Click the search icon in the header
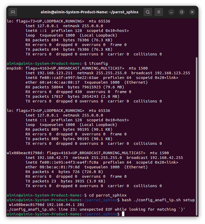Image resolution: width=205 pixels, height=224 pixels. tap(148, 12)
